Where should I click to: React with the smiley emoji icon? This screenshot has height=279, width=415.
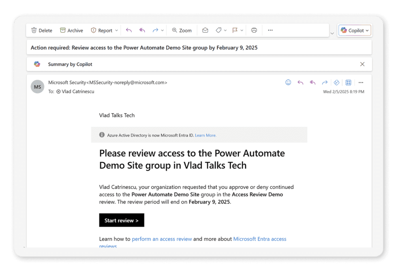tap(288, 82)
